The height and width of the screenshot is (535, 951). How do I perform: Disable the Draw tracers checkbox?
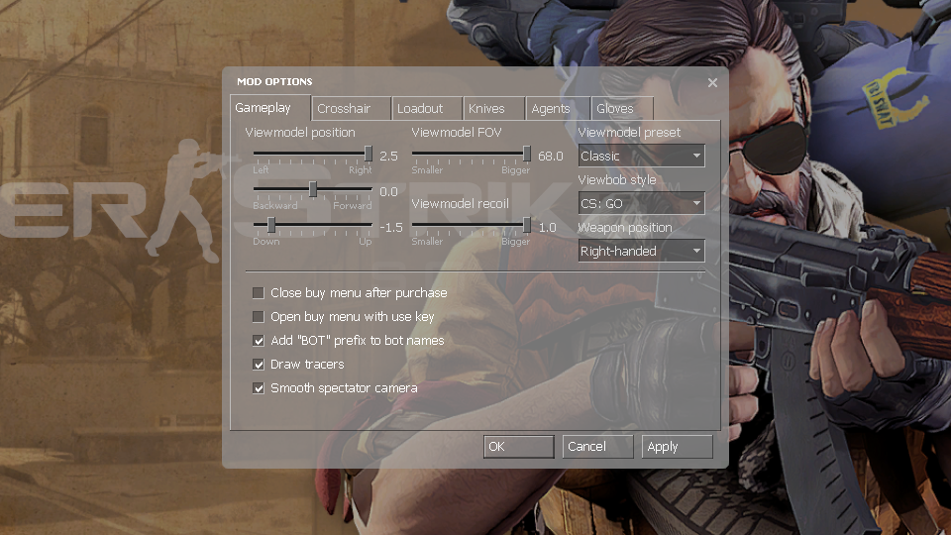pos(259,365)
